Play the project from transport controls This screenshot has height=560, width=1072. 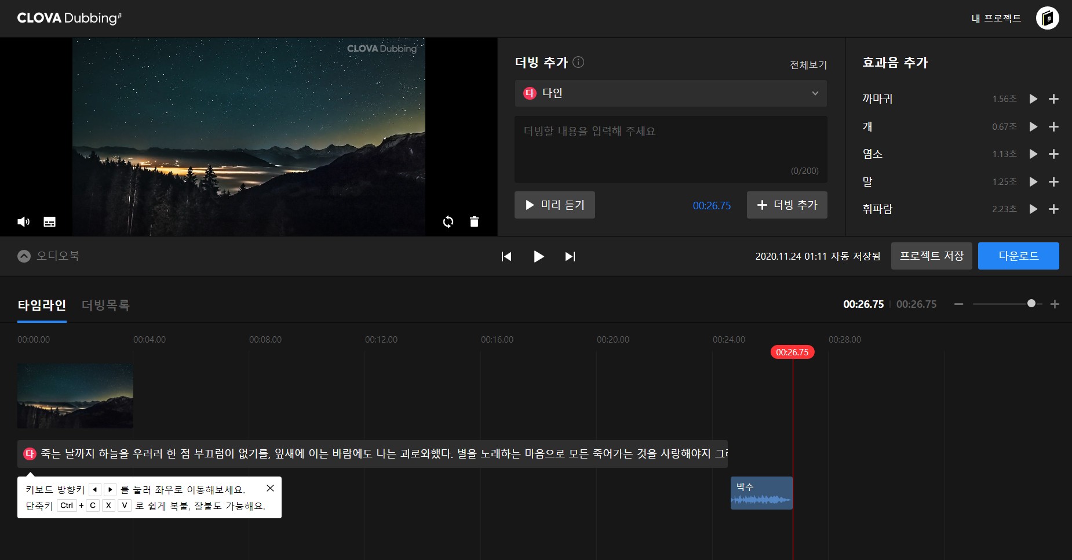(x=538, y=256)
